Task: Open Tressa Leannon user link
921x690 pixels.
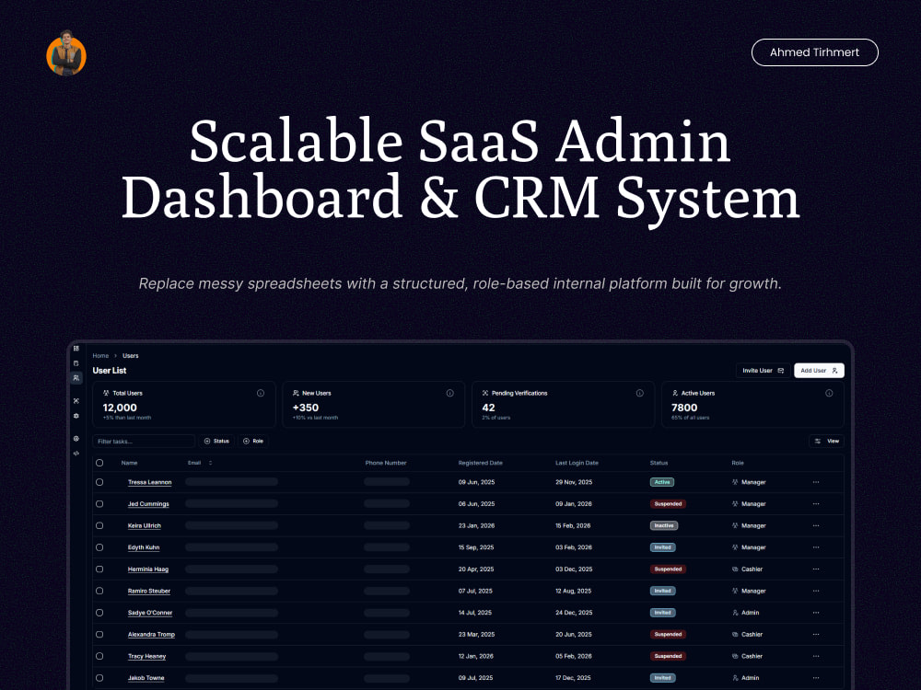Action: click(150, 482)
